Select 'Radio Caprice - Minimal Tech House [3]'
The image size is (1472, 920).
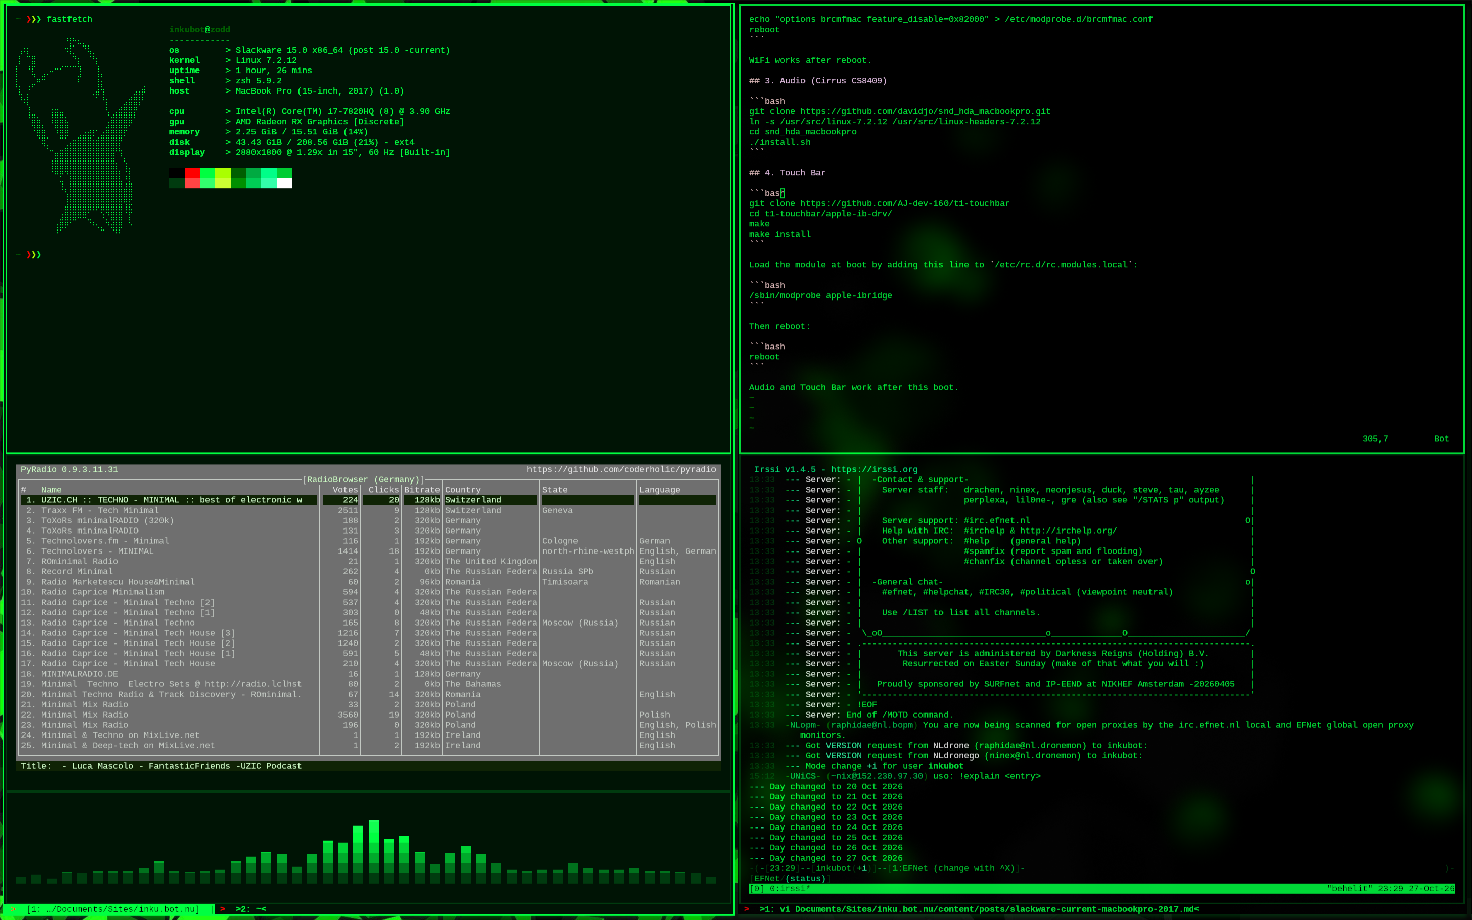tap(368, 633)
